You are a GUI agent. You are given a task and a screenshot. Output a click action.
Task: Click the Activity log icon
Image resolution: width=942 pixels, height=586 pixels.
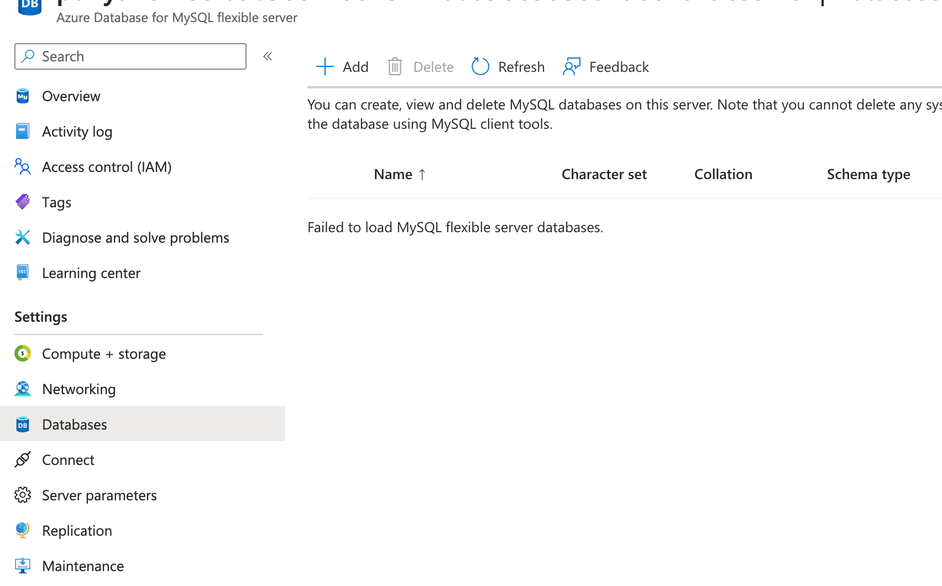pyautogui.click(x=23, y=132)
